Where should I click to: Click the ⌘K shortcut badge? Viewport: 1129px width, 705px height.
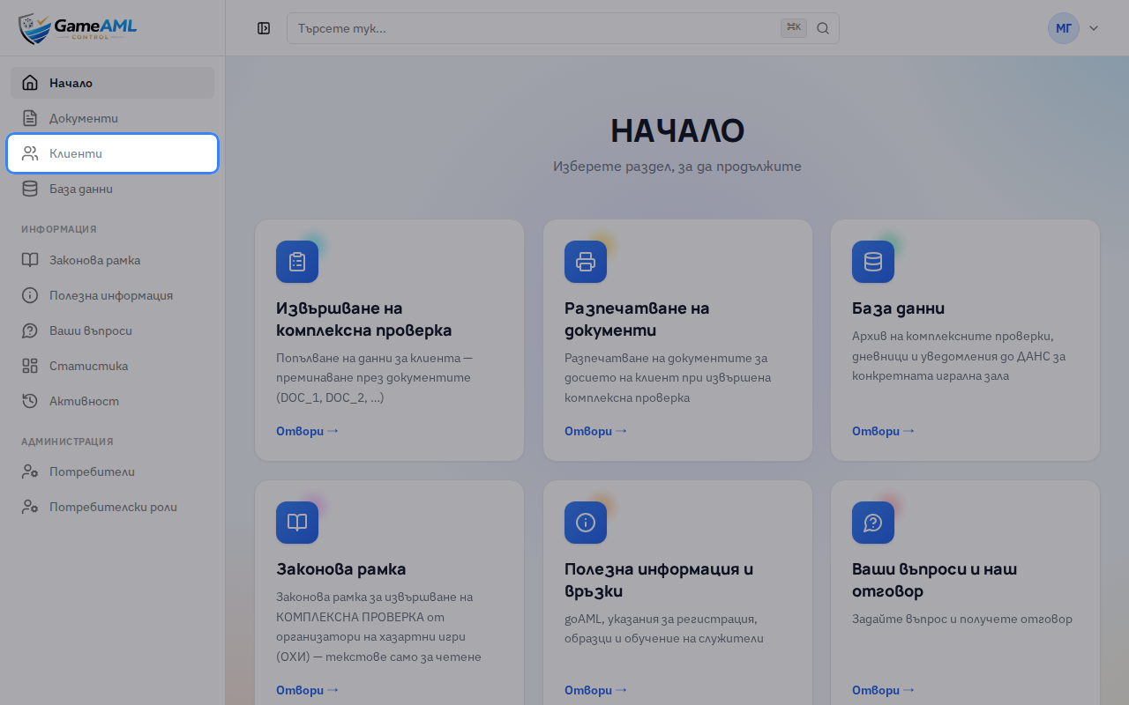794,28
